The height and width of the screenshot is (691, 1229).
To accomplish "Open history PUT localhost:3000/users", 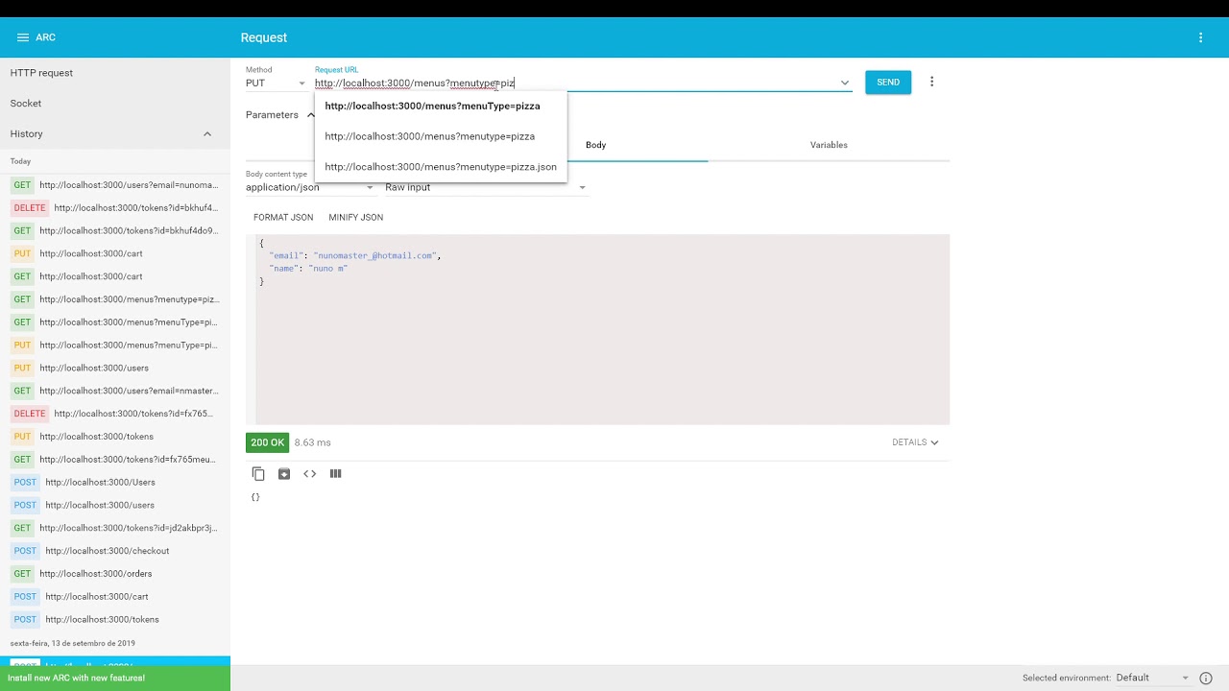I will (x=115, y=369).
